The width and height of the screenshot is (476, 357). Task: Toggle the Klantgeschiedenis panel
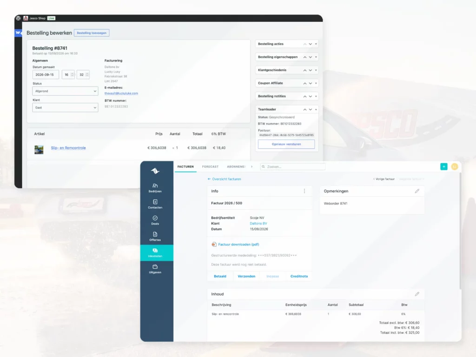(316, 70)
